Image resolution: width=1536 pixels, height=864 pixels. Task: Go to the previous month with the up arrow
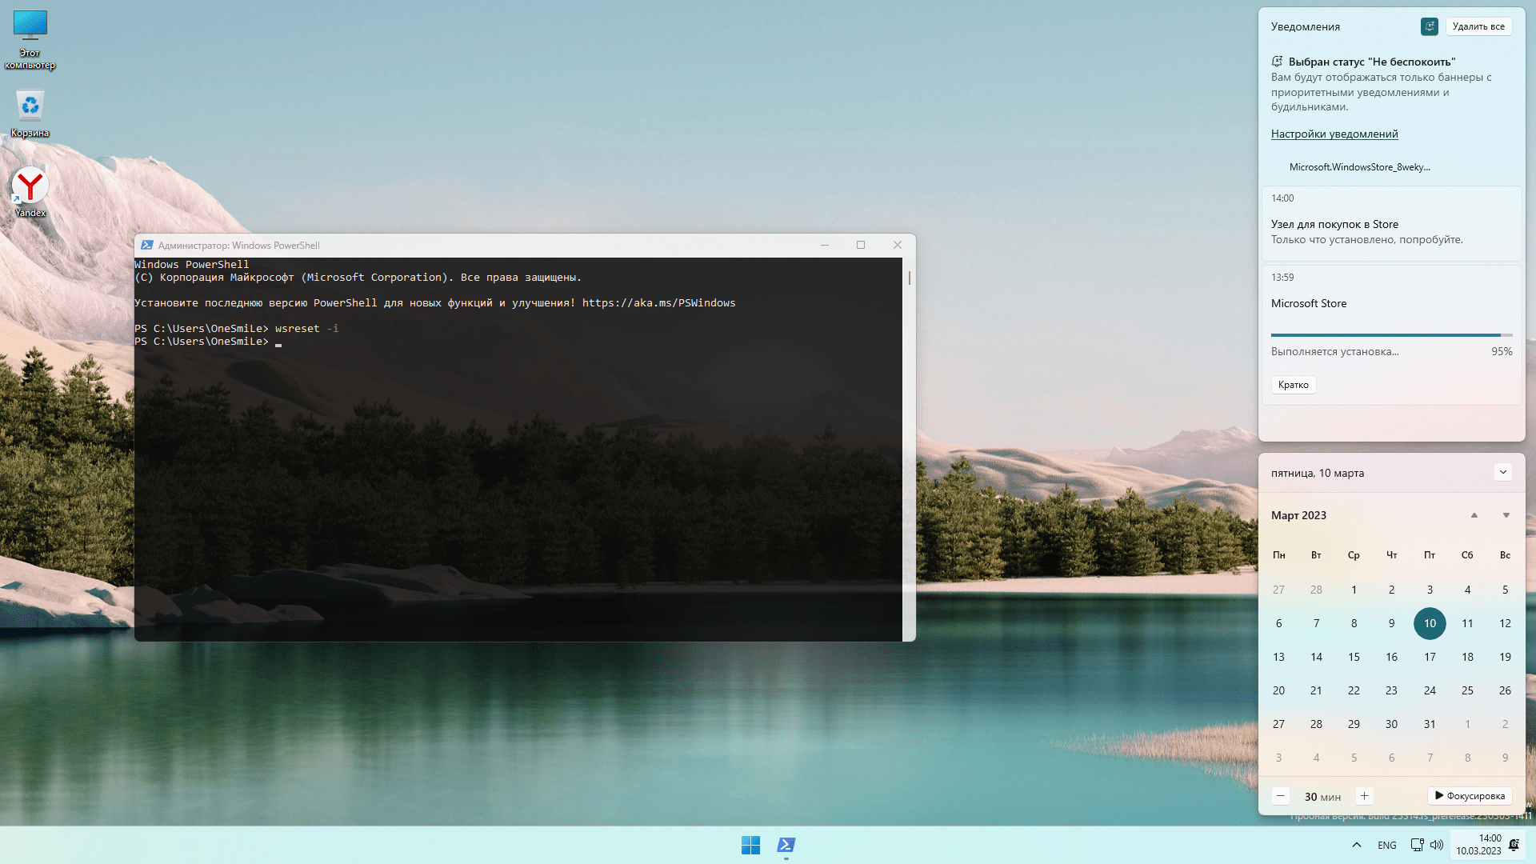pos(1474,515)
